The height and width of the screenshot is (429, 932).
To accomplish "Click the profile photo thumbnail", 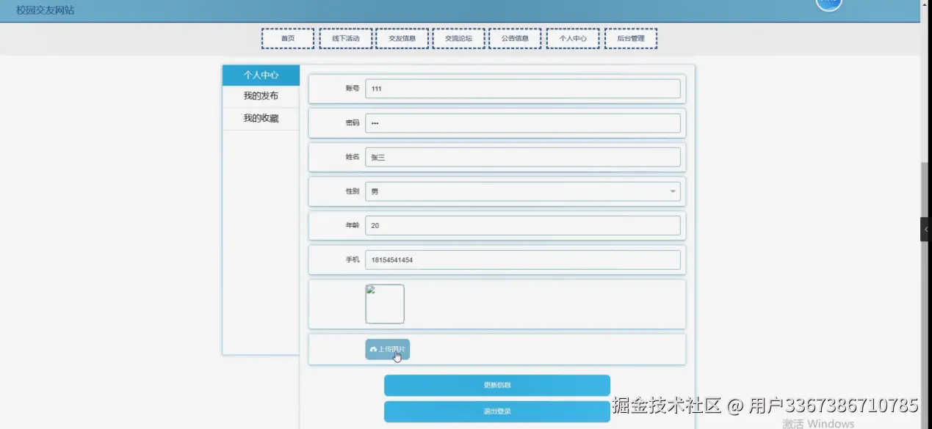I will tap(384, 303).
